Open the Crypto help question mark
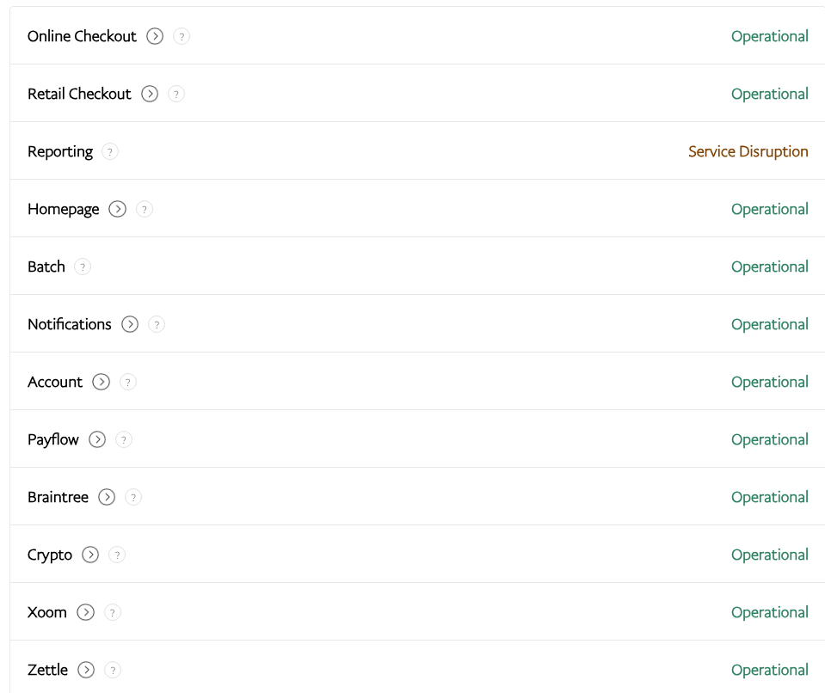The image size is (825, 693). click(x=117, y=555)
